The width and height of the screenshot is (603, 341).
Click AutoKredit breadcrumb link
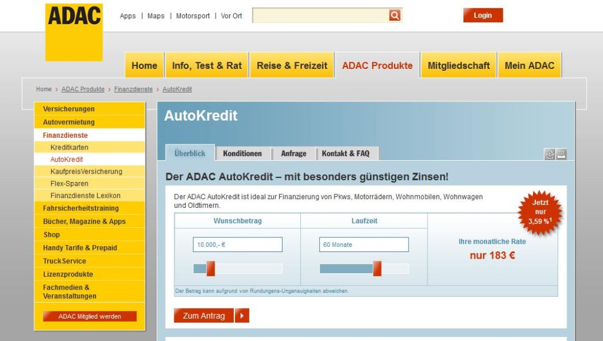pos(177,89)
